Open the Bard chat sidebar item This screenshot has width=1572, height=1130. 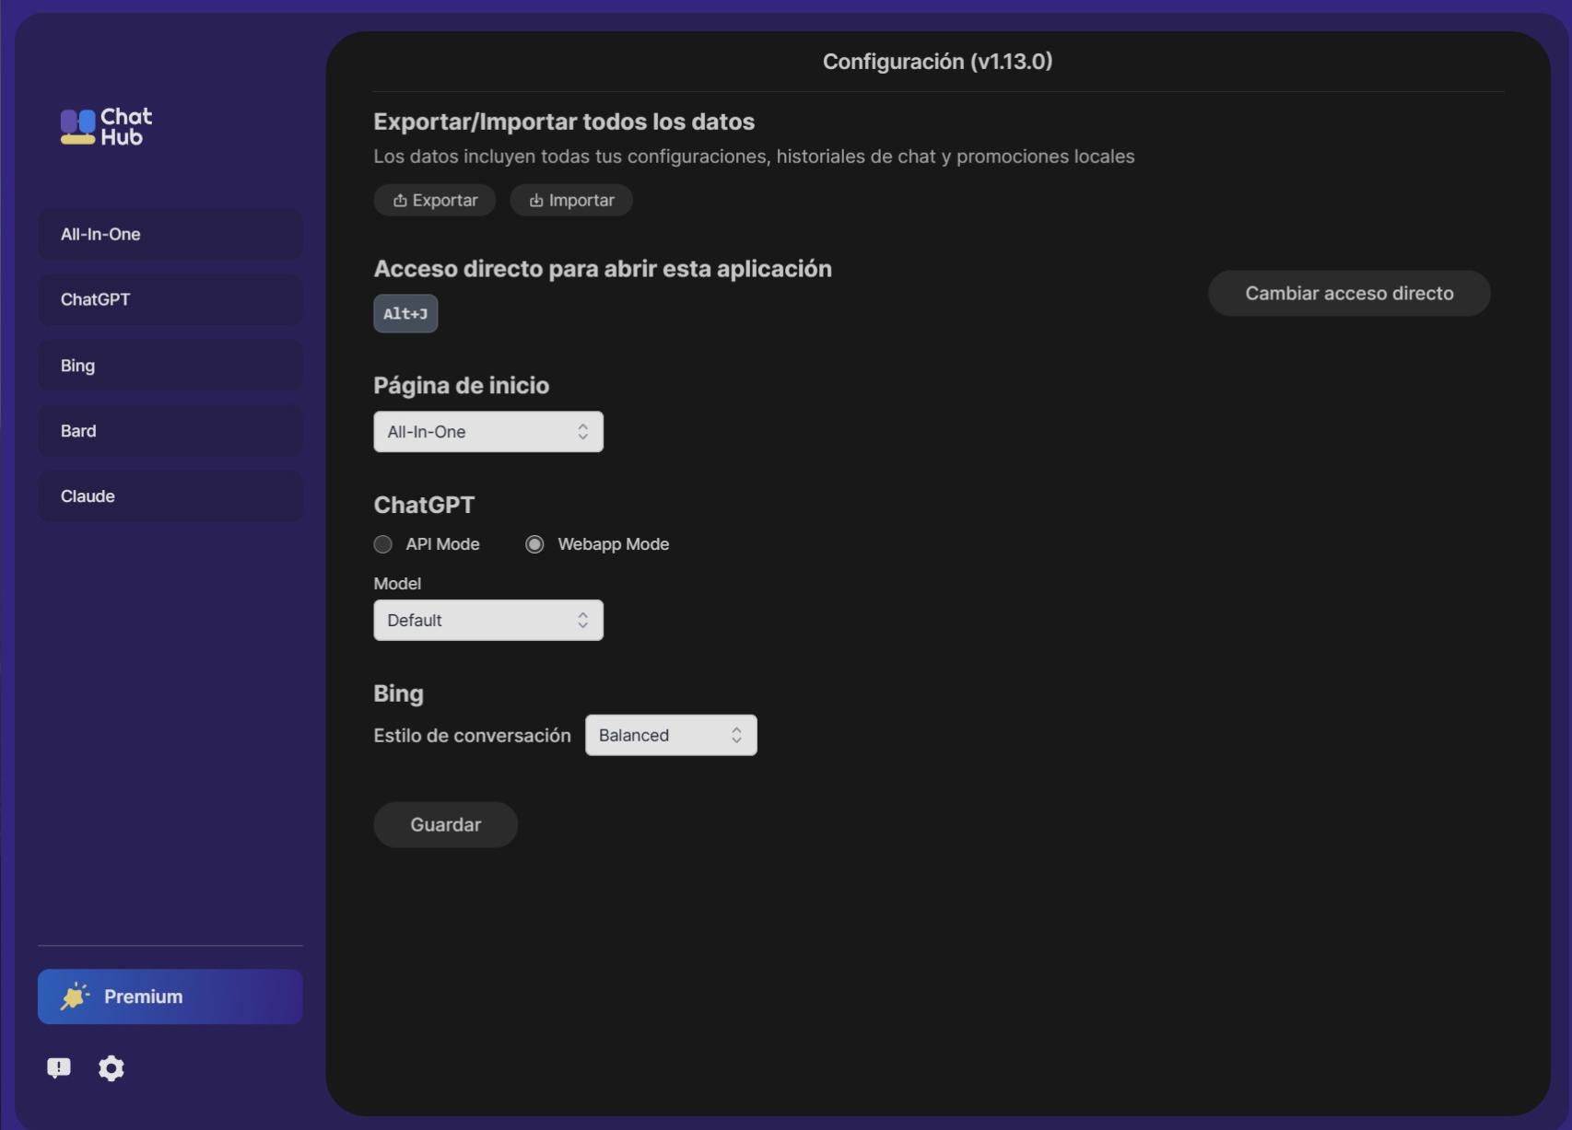[170, 431]
